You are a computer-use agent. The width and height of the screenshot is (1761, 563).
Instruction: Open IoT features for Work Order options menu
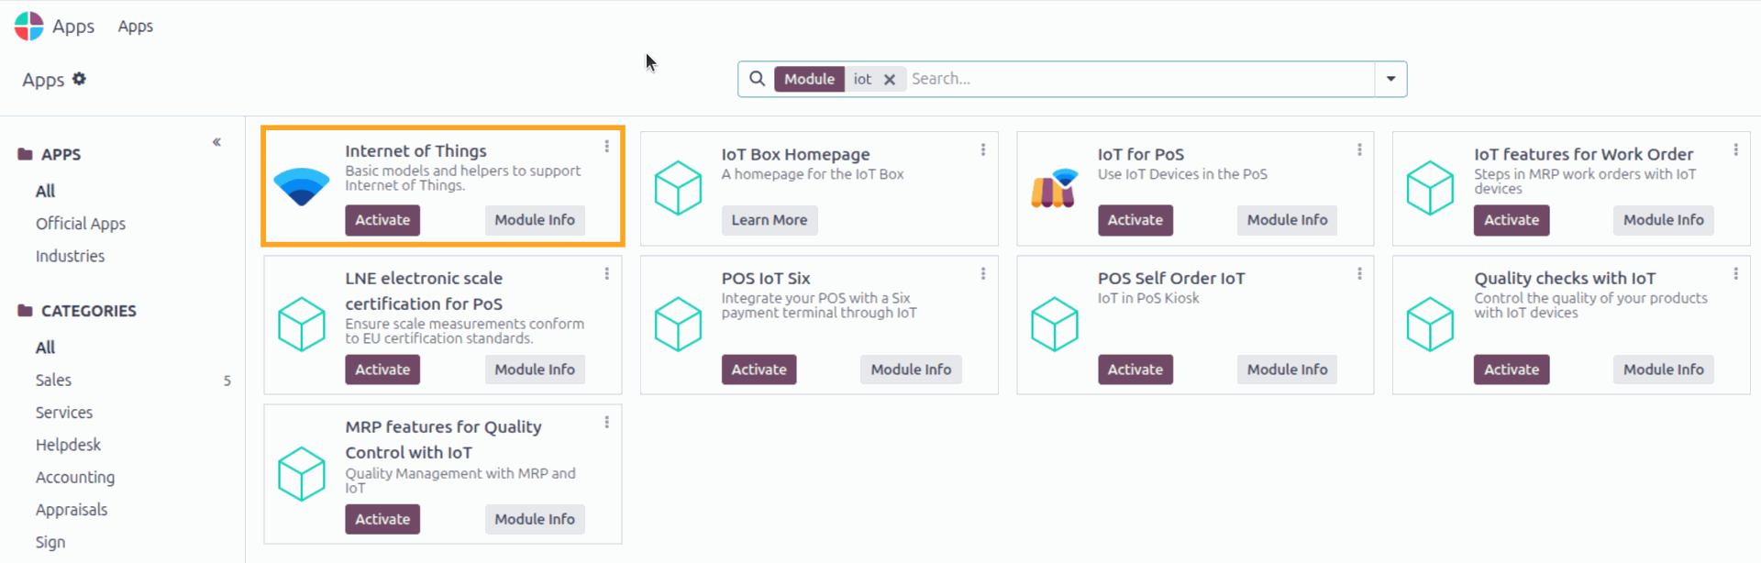[1735, 149]
